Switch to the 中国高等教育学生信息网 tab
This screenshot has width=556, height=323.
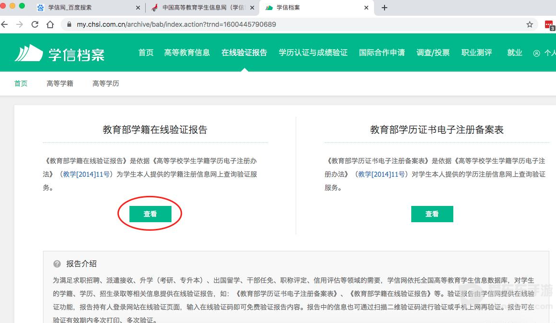(x=203, y=8)
